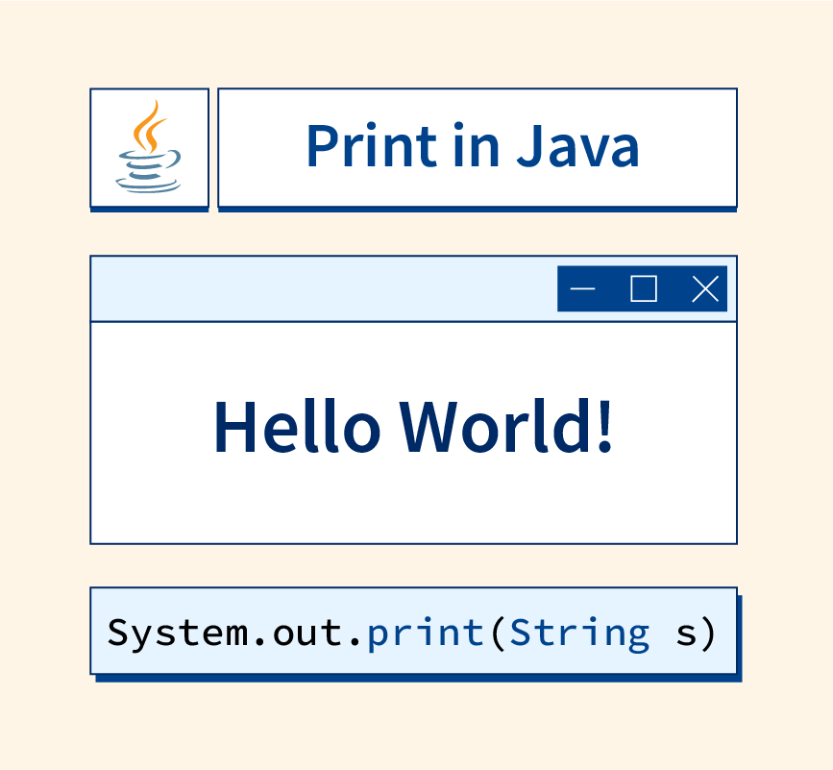Click the "s" parameter in the code
The width and height of the screenshot is (833, 770).
pyautogui.click(x=685, y=634)
